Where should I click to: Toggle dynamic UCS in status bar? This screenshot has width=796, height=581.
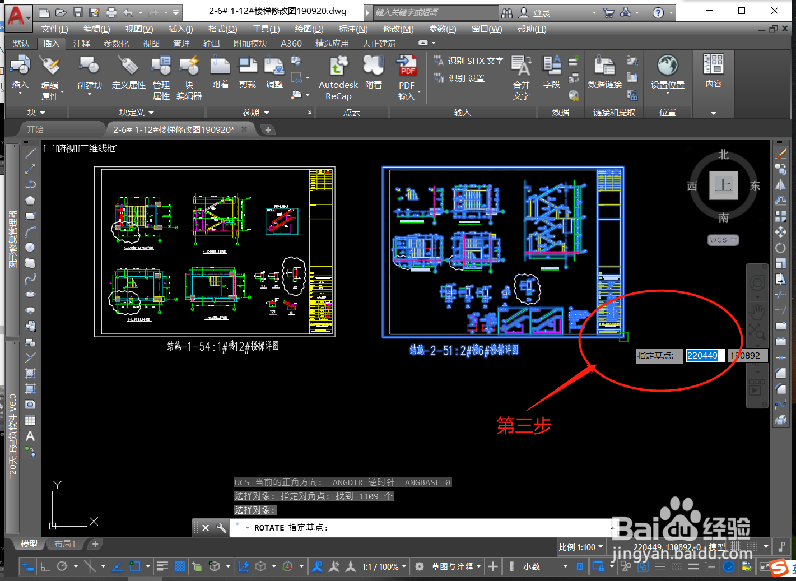click(x=244, y=566)
